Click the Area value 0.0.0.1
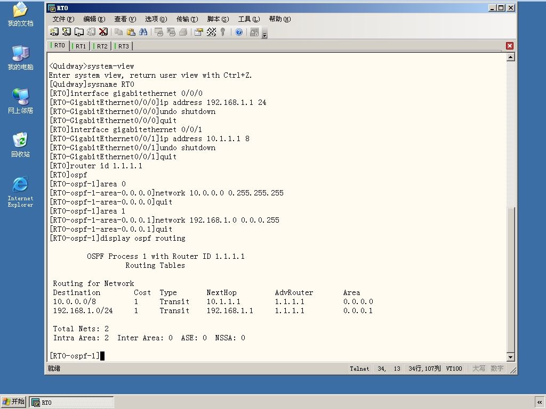 tap(358, 310)
